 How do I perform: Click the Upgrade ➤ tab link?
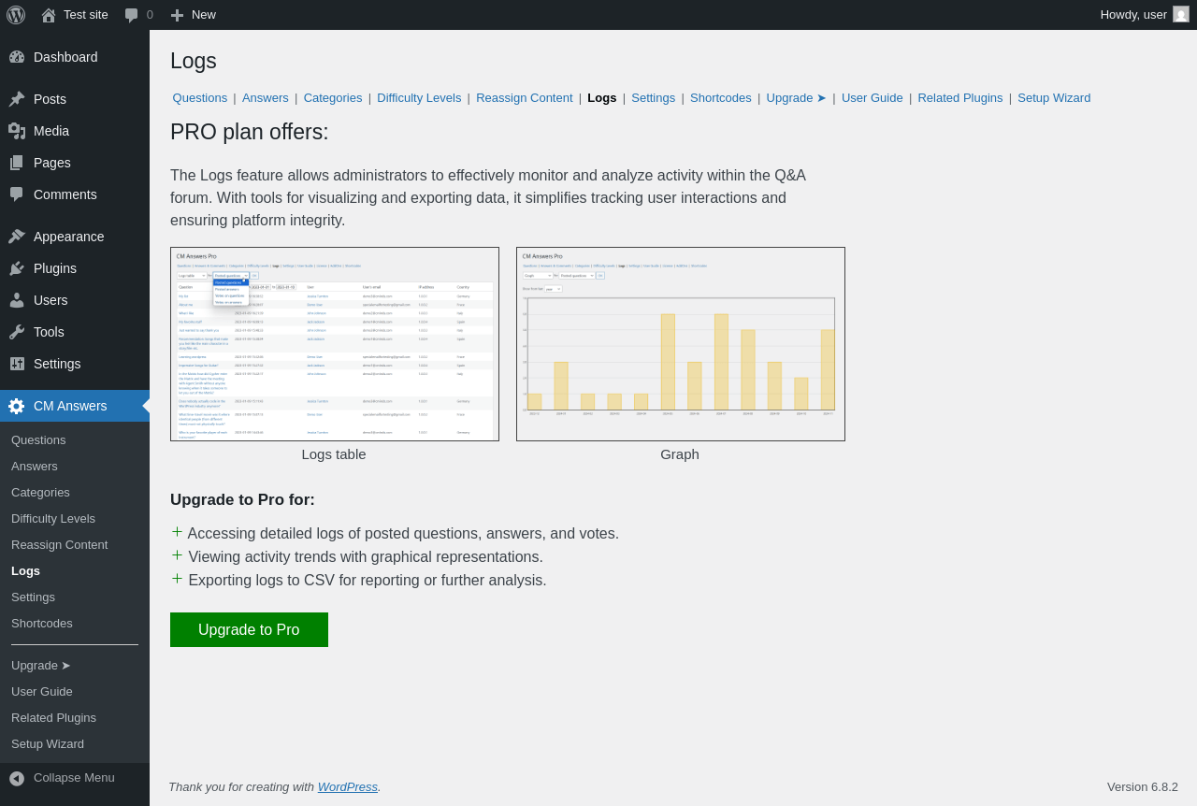[x=797, y=97]
